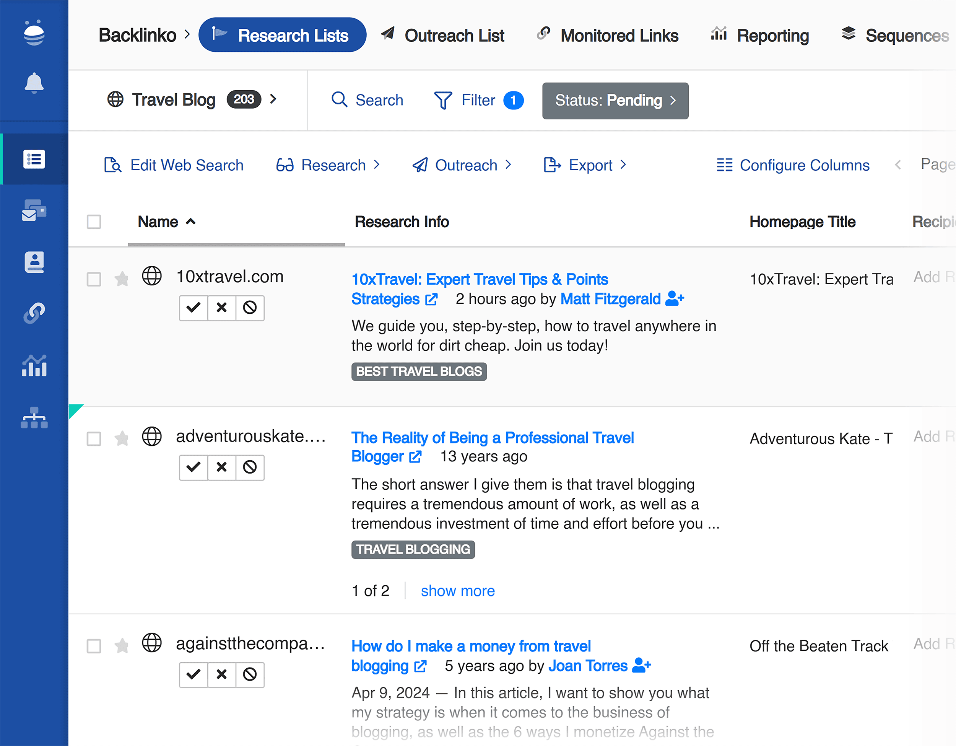Click Research Info column header

(402, 222)
